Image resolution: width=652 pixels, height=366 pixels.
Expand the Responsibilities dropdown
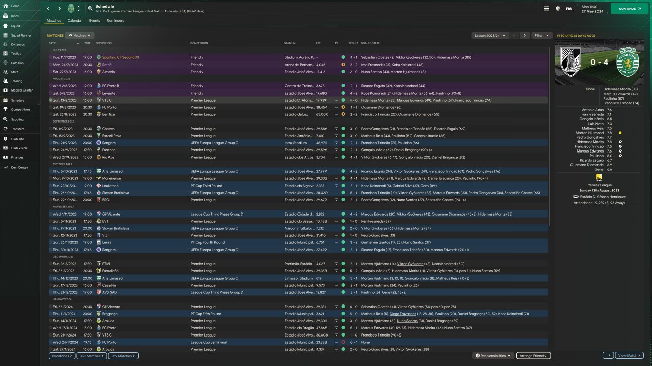pos(493,356)
